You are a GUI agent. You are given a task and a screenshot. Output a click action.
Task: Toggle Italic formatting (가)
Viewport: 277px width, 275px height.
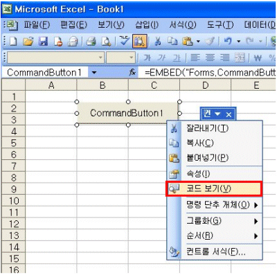[x=162, y=57]
